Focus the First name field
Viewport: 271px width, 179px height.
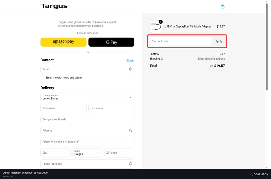pos(64,108)
